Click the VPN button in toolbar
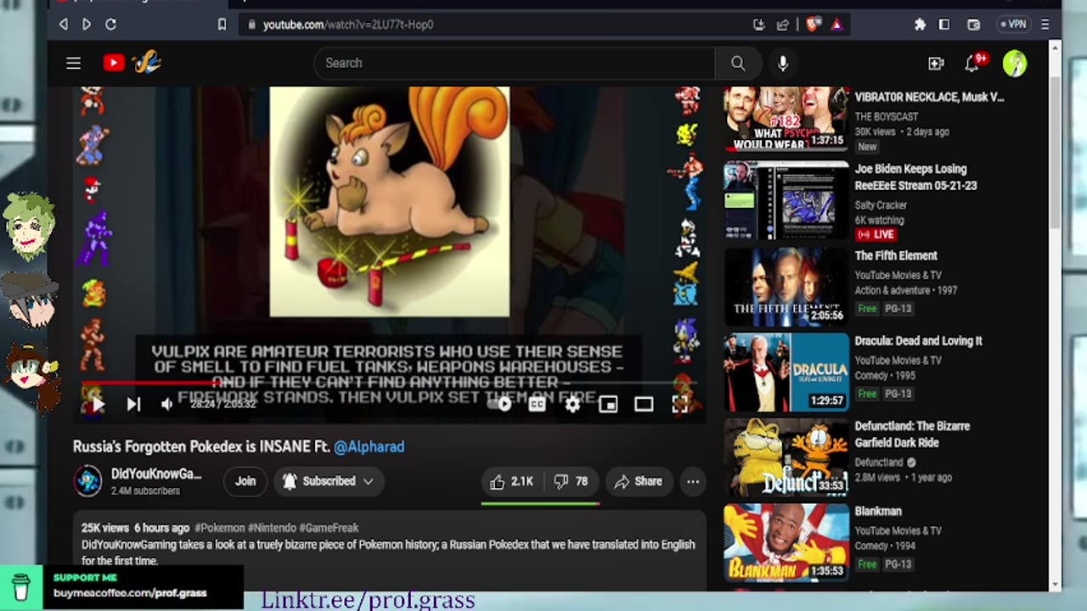1087x611 pixels. [1013, 25]
